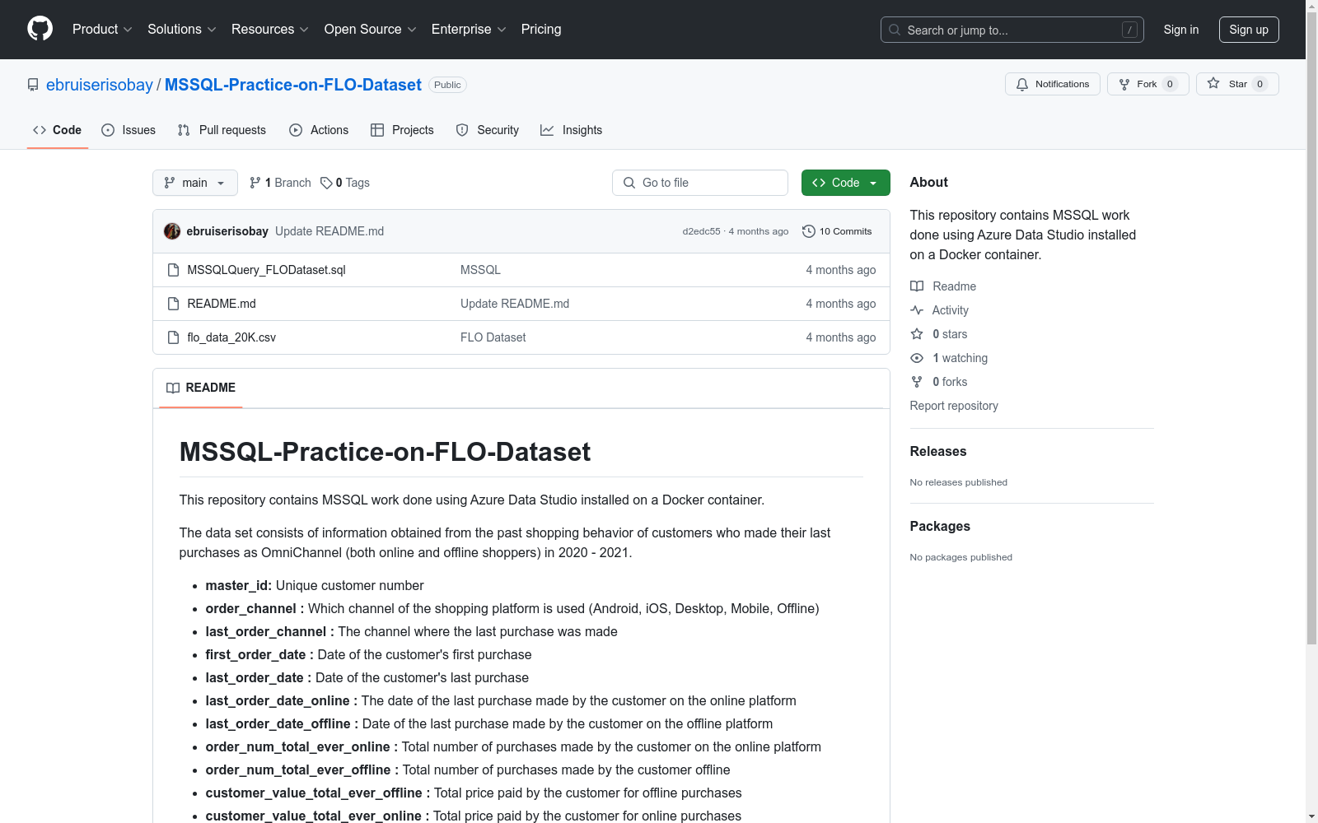The width and height of the screenshot is (1318, 823).
Task: Click the page vertical scrollbar
Action: point(1311,329)
